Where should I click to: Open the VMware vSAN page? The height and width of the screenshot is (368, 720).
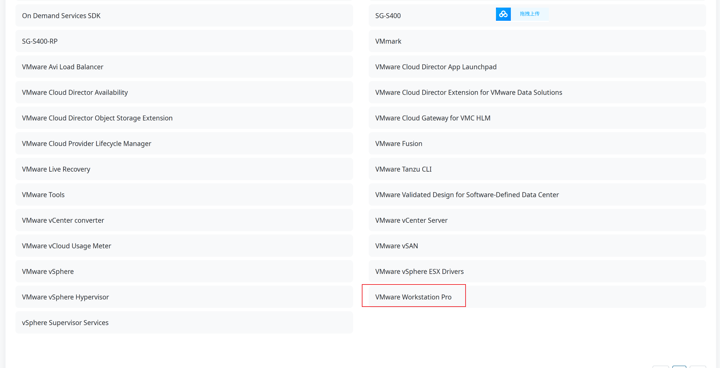click(x=396, y=246)
